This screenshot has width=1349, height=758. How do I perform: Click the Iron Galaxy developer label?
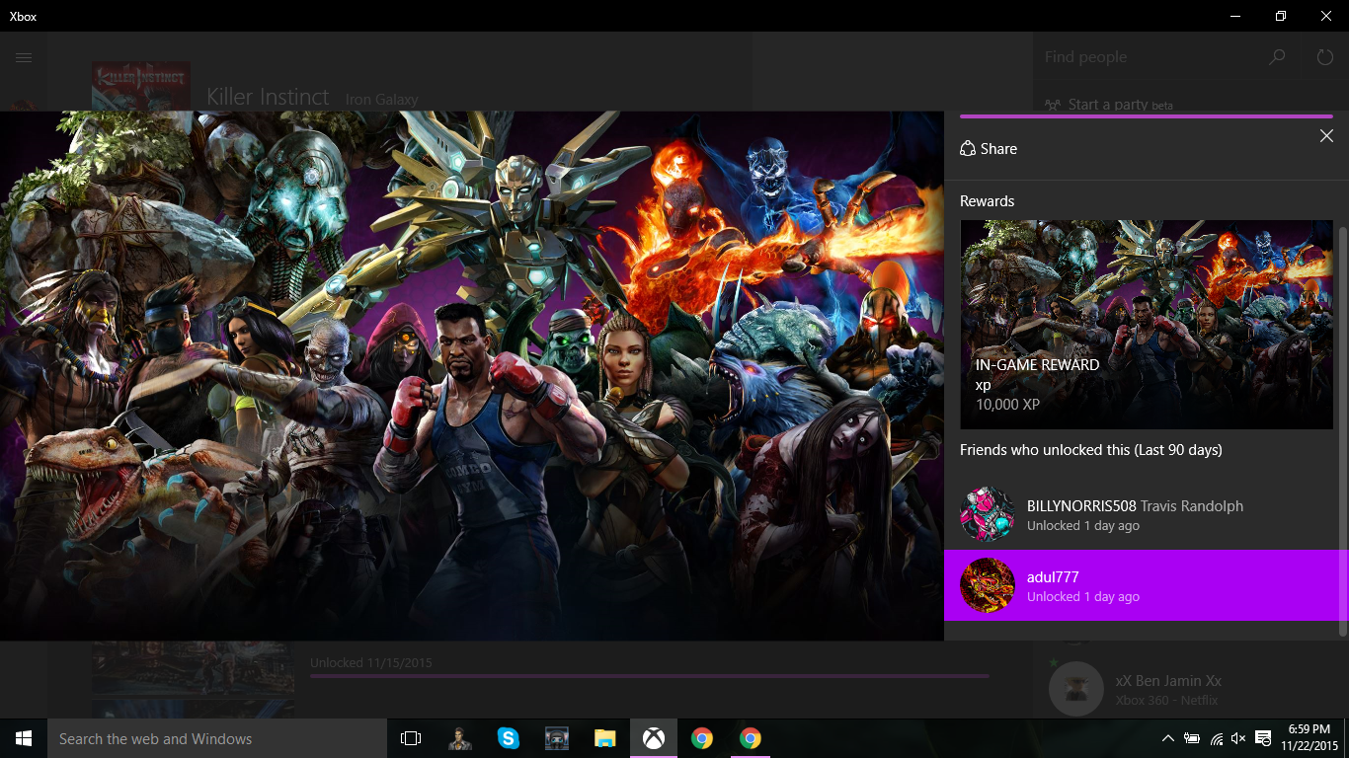(382, 100)
